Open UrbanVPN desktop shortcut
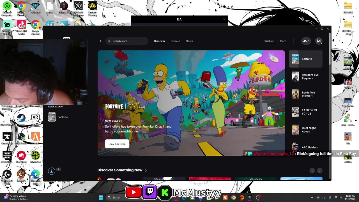Screen dimensions: 359x202 tap(64, 8)
